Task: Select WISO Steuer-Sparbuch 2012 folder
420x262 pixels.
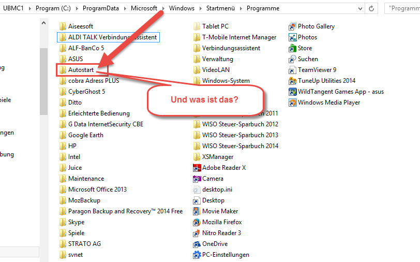Action: coord(236,124)
